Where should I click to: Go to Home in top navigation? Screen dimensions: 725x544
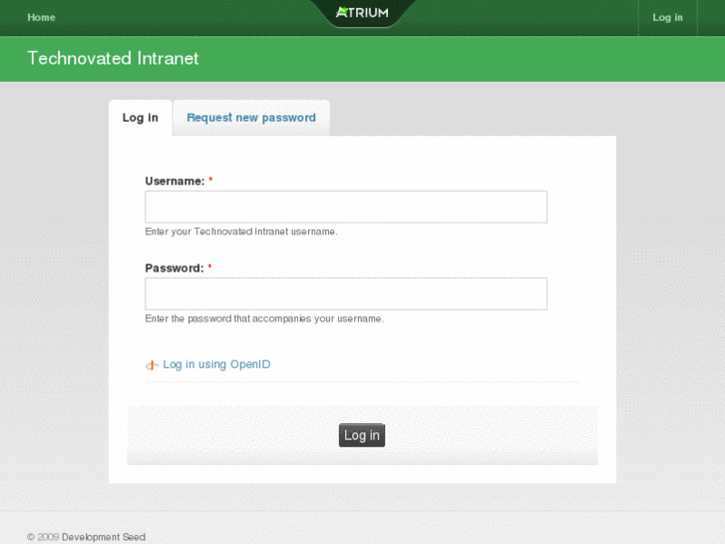tap(41, 17)
